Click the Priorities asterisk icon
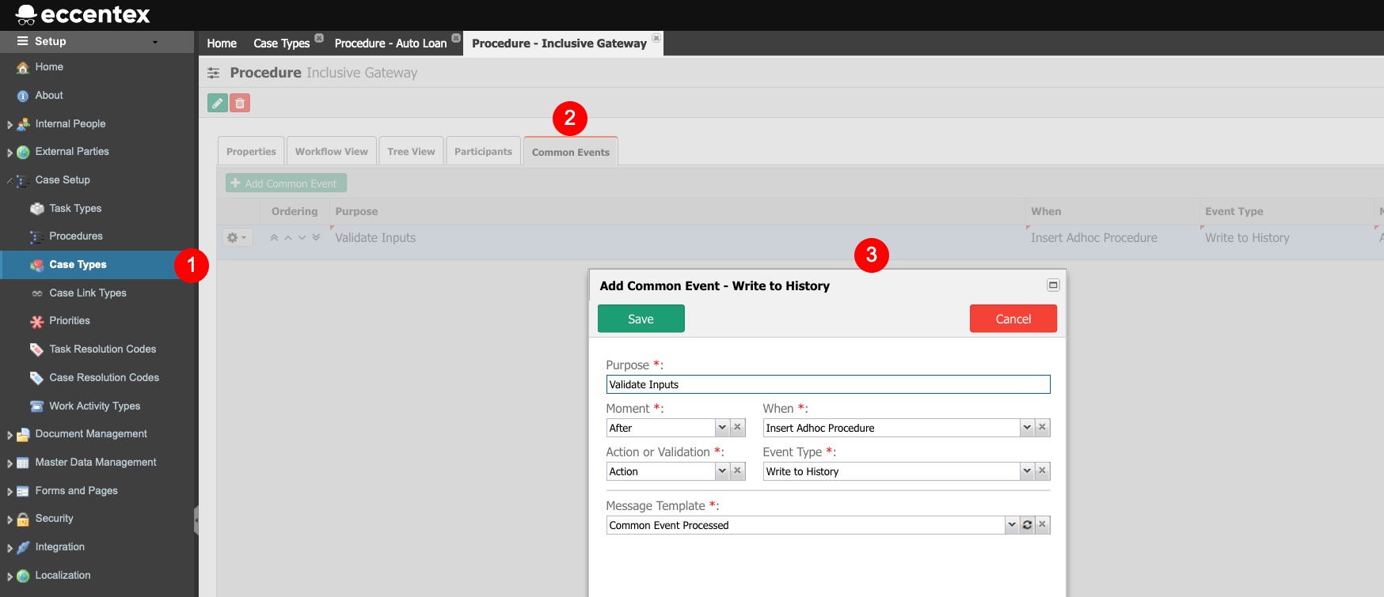Image resolution: width=1384 pixels, height=597 pixels. click(x=36, y=321)
